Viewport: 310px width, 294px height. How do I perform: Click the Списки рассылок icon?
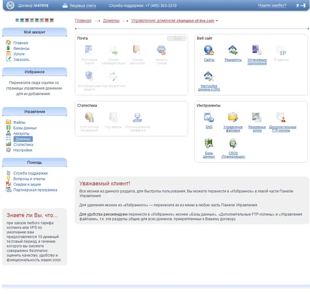pyautogui.click(x=137, y=50)
